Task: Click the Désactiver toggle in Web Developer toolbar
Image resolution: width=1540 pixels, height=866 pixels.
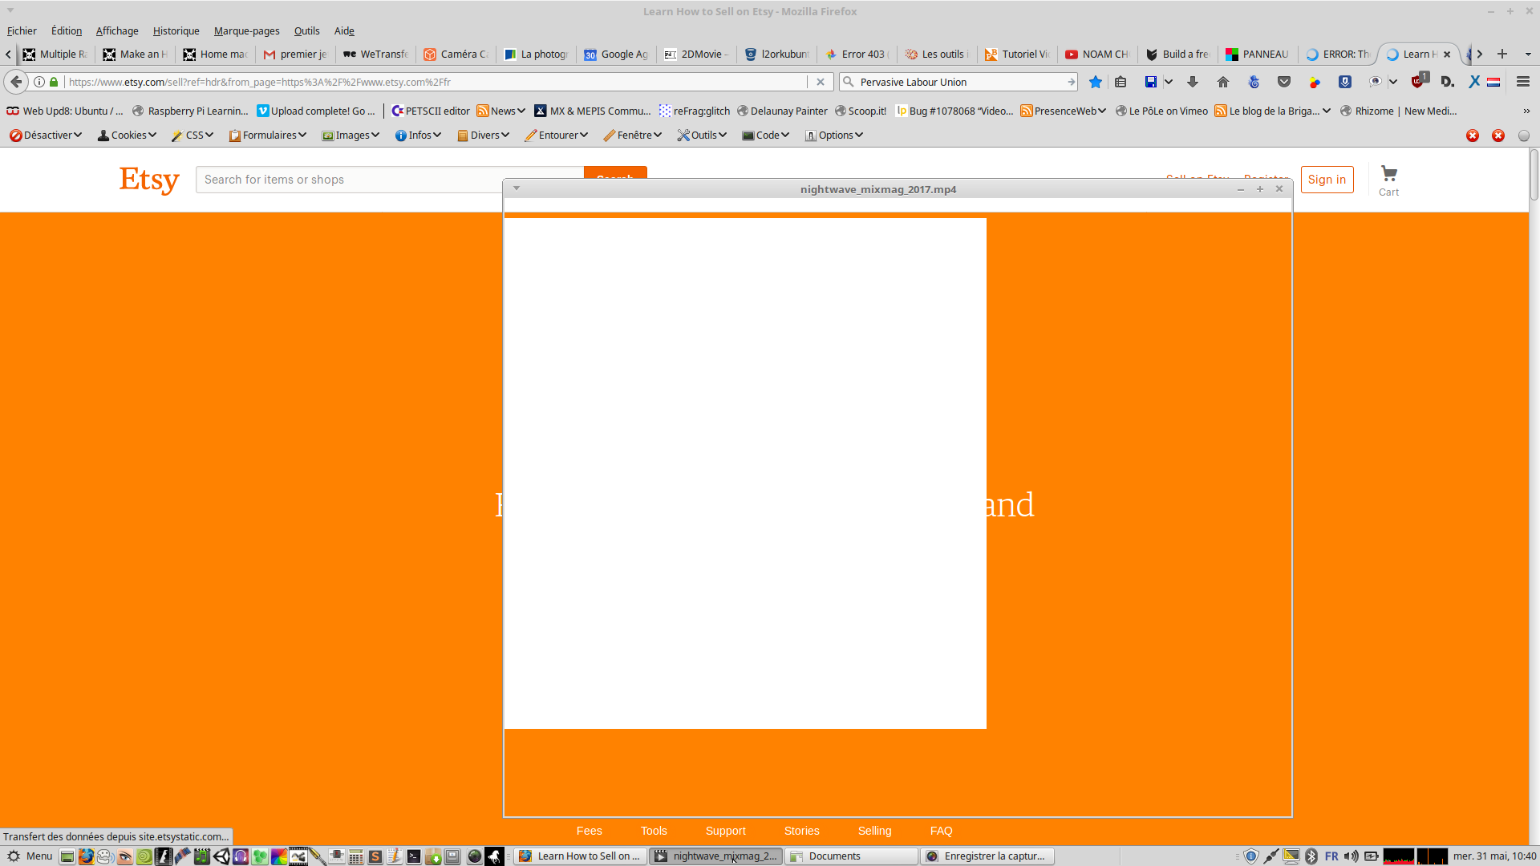Action: (46, 135)
